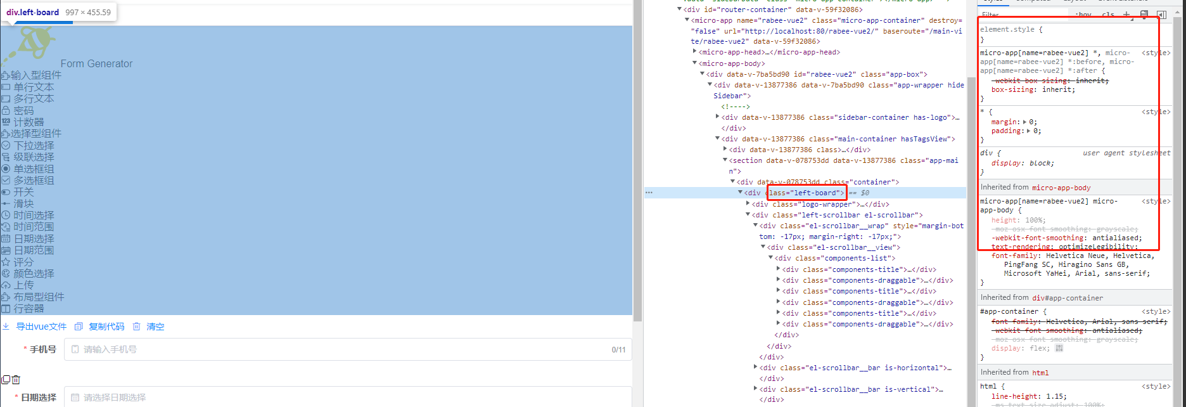This screenshot has width=1186, height=407.
Task: Click the display: block declaration
Action: (1023, 163)
